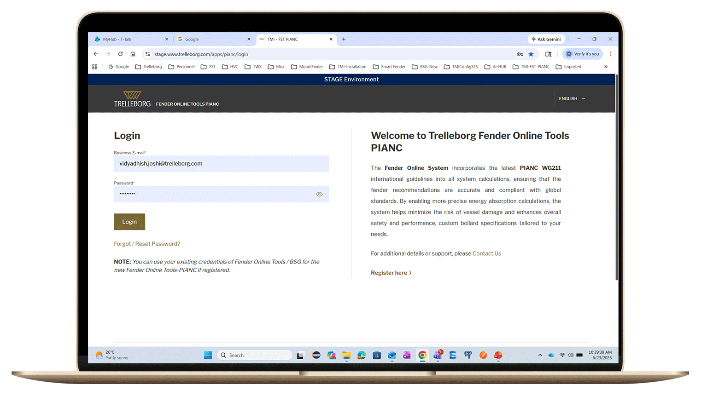Open the MountFinder bookmarks folder
The height and width of the screenshot is (396, 707).
pos(307,67)
